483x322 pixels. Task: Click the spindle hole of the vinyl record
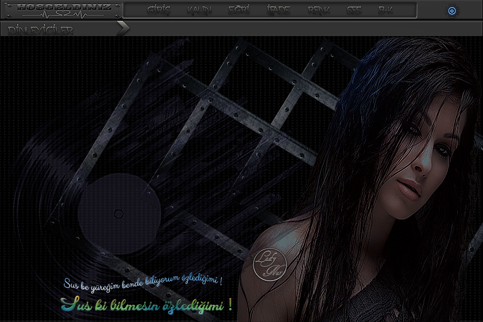[x=119, y=214]
